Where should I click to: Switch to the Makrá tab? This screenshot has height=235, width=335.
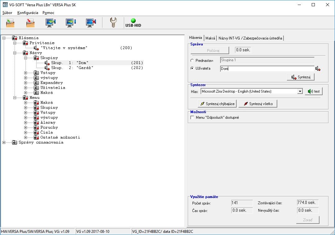click(x=210, y=38)
